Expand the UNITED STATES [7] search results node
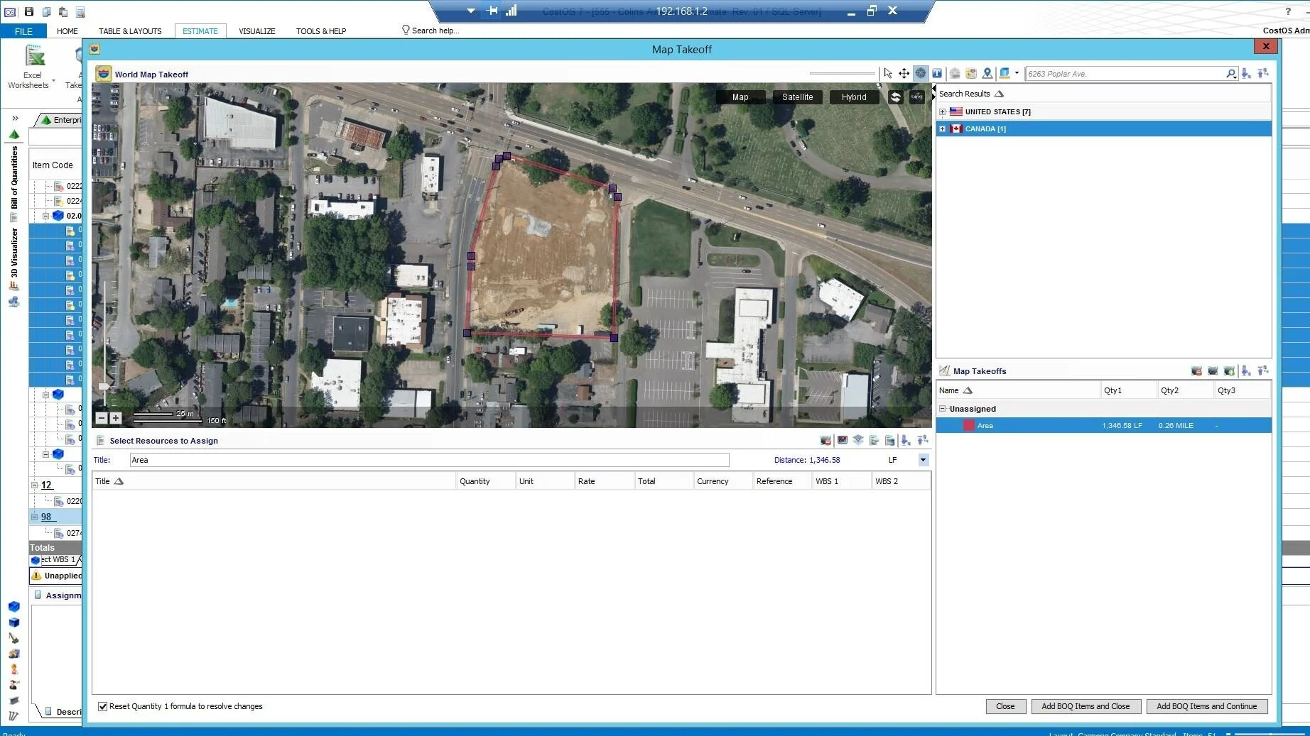1310x736 pixels. click(942, 112)
